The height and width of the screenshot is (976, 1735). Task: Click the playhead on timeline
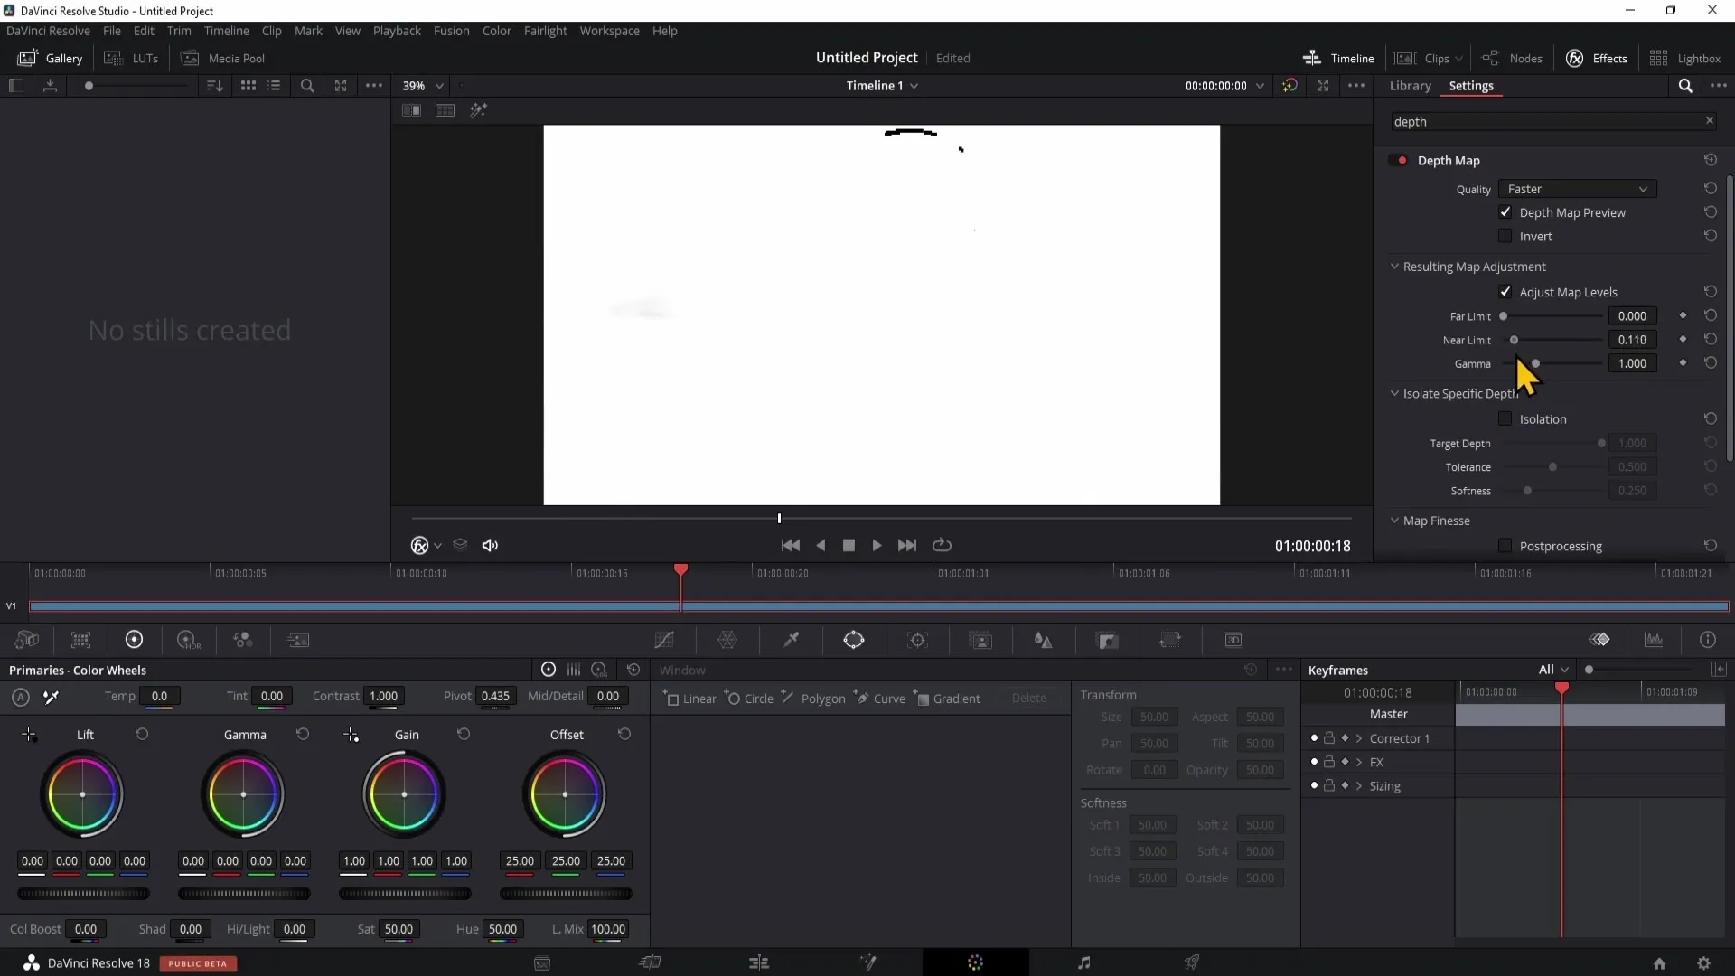680,572
